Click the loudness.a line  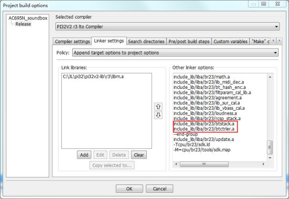pos(205,113)
